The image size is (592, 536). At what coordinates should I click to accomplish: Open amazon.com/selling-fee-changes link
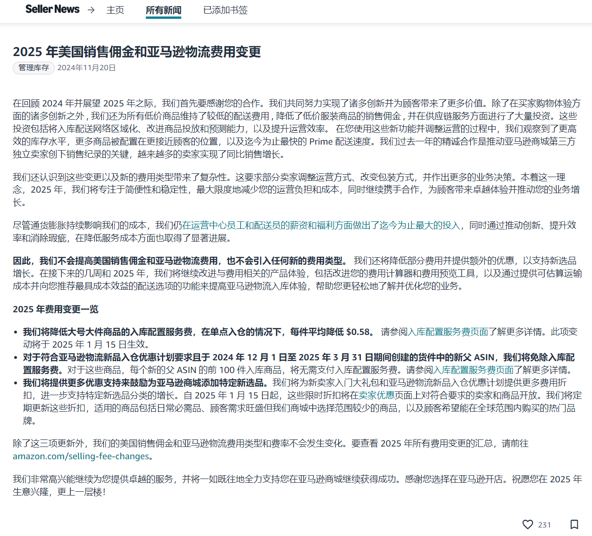[x=81, y=456]
